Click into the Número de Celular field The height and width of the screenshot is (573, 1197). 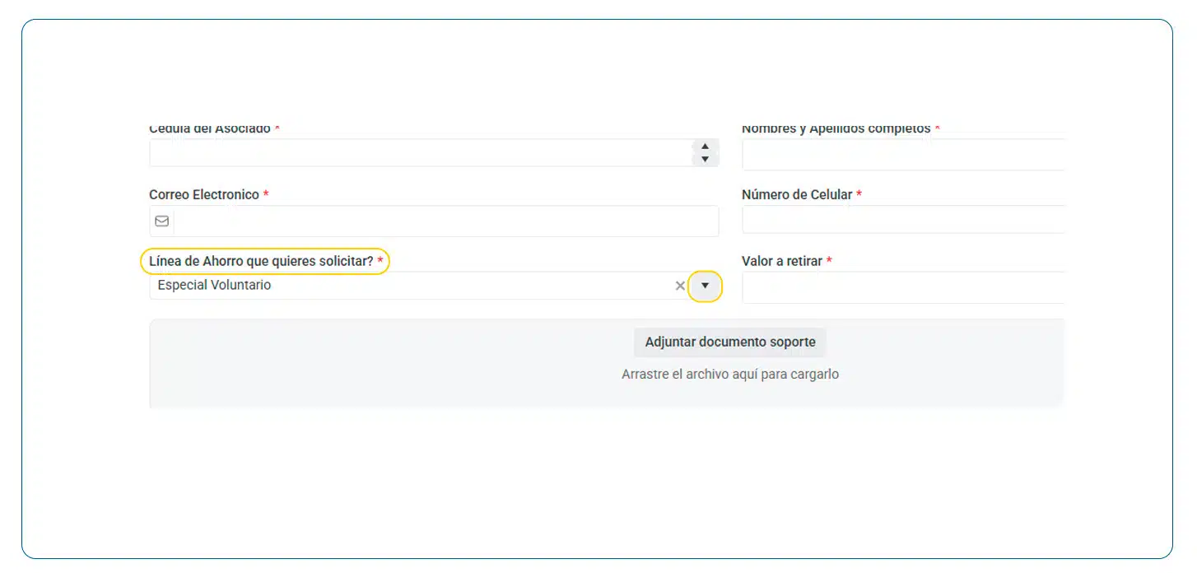[902, 221]
